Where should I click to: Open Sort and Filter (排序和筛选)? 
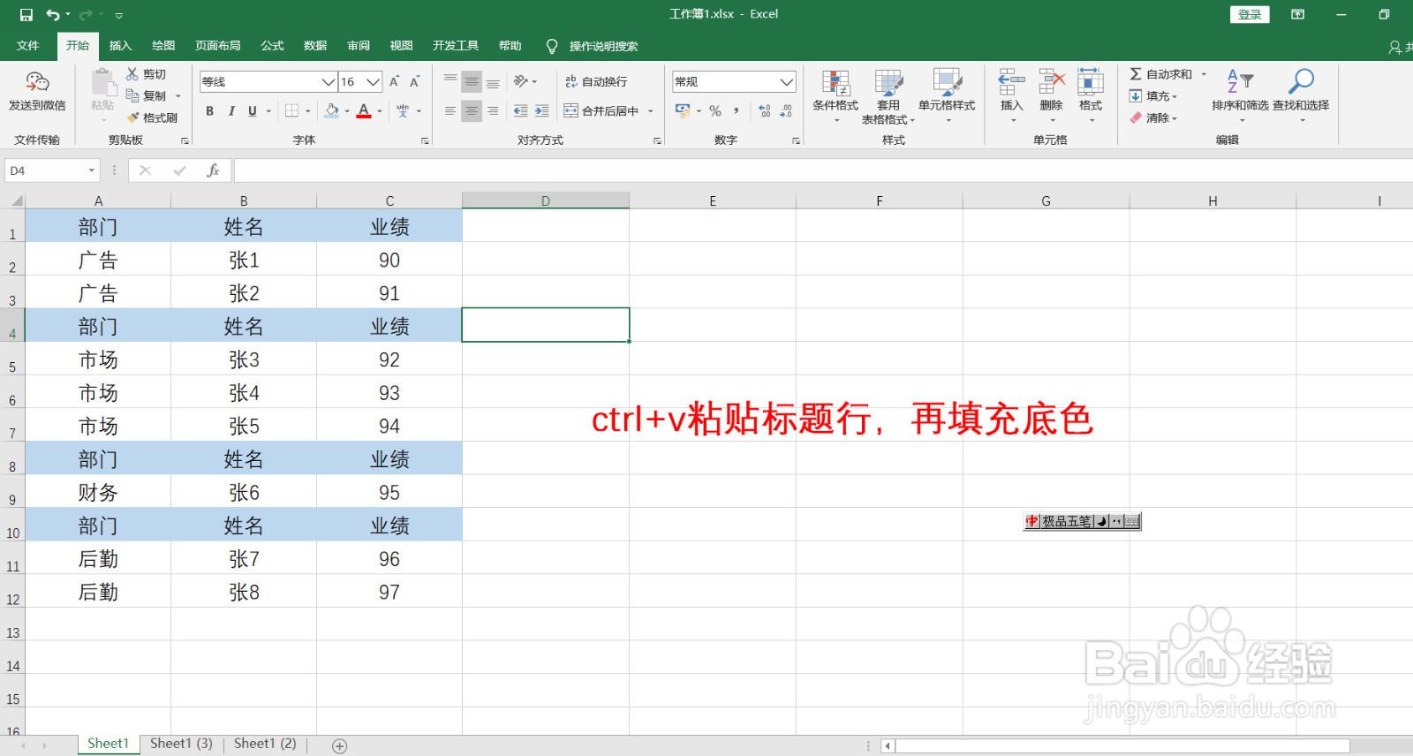pos(1240,95)
